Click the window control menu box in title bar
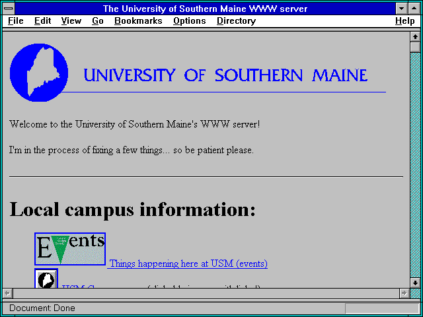 (x=9, y=9)
